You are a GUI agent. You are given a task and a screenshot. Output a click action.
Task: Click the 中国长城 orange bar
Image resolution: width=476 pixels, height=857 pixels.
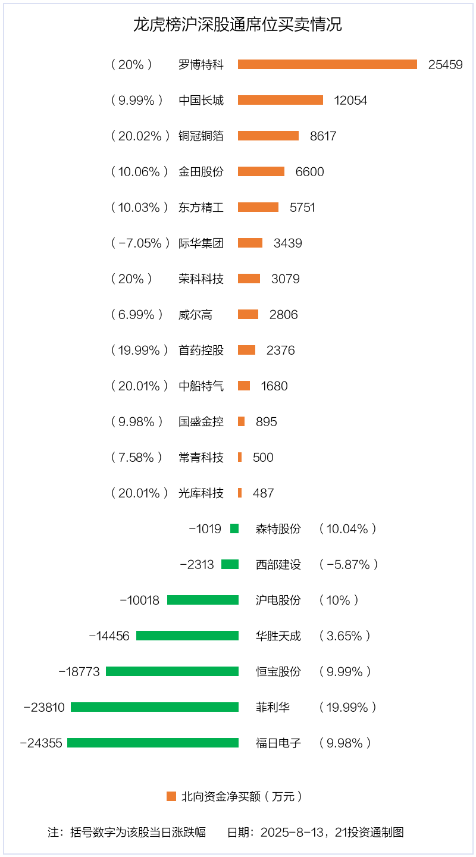[x=280, y=100]
